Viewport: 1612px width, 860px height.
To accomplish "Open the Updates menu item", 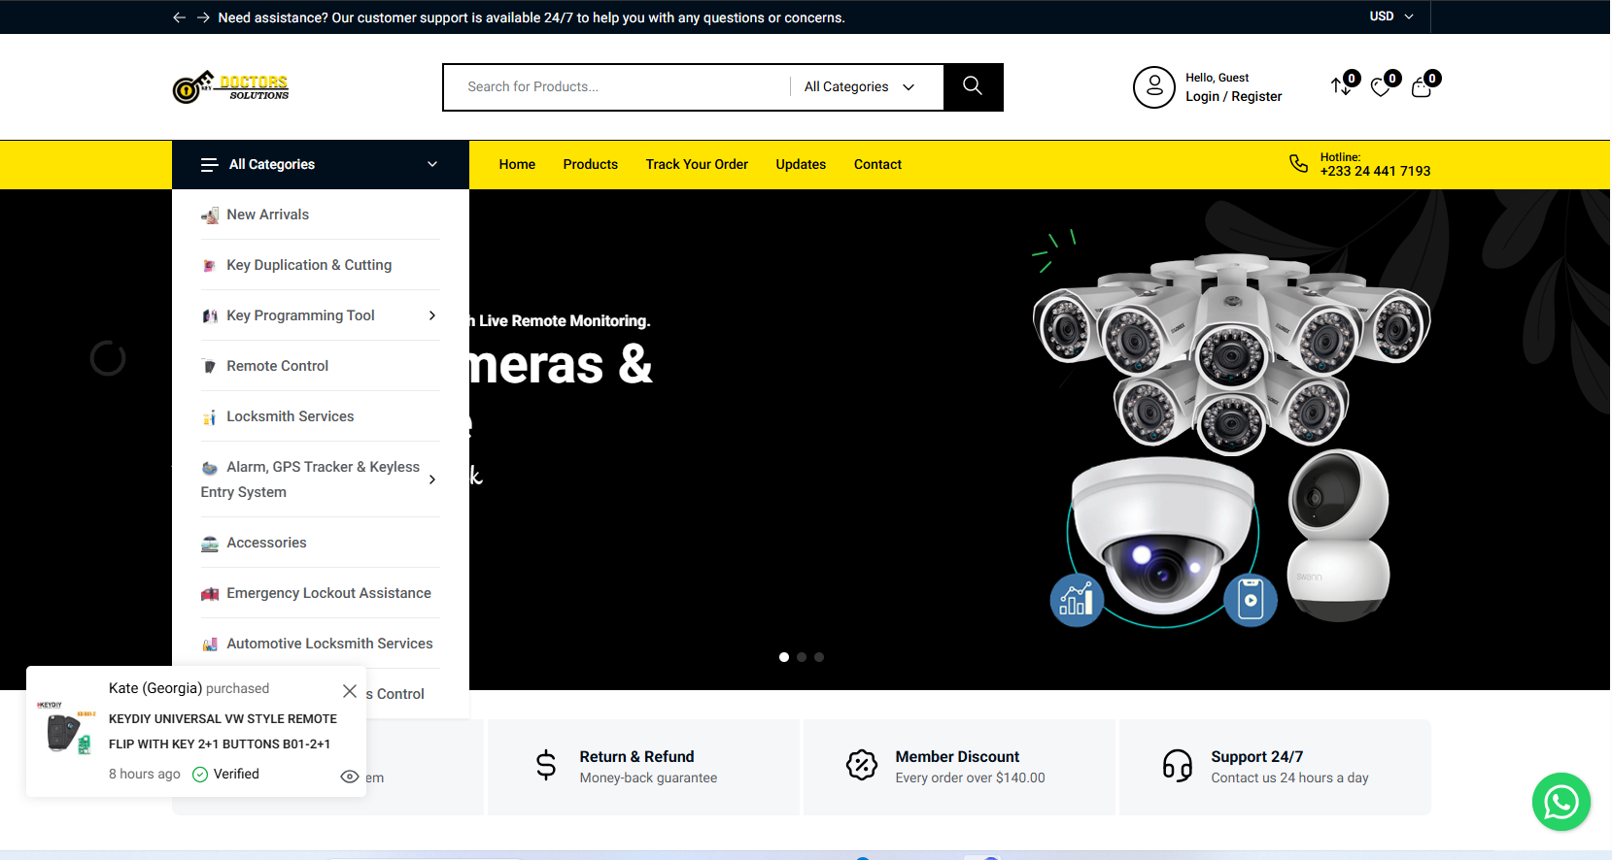I will pos(801,164).
